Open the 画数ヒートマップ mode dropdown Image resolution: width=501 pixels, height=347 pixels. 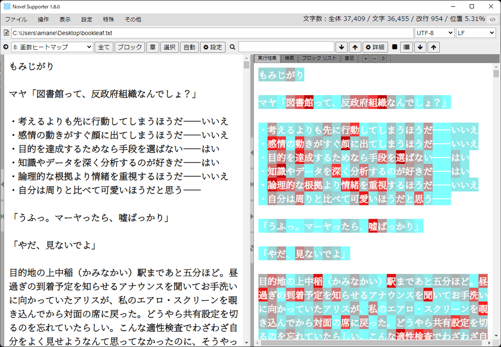[52, 47]
